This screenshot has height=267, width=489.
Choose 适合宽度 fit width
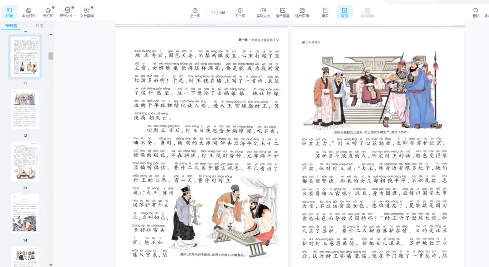coord(283,13)
